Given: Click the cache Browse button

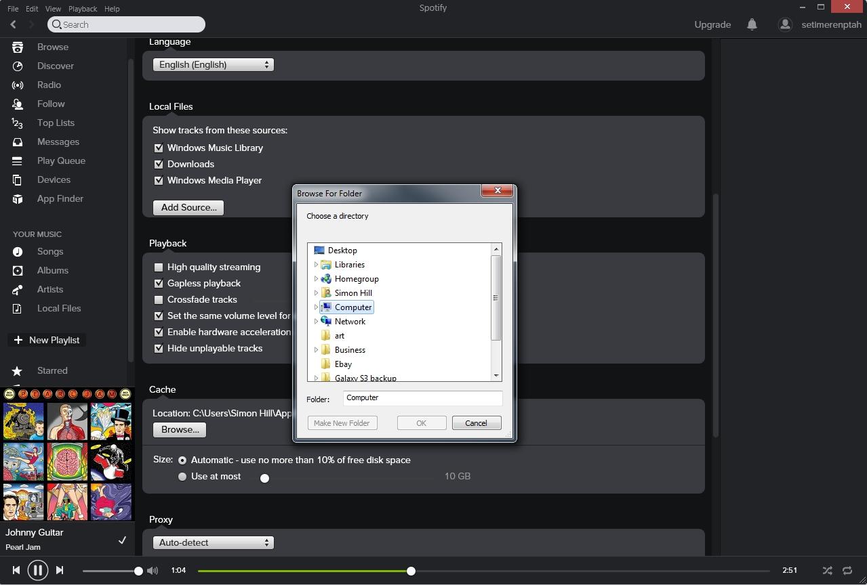Looking at the screenshot, I should 180,429.
